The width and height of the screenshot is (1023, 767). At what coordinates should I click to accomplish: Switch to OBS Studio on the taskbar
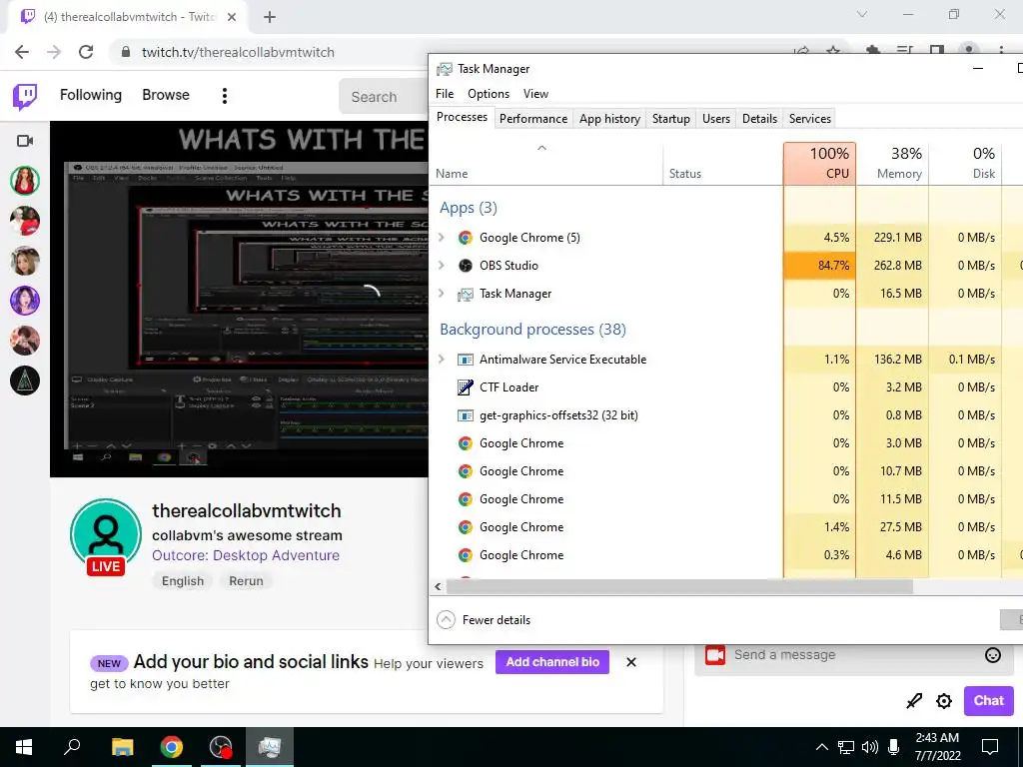click(x=221, y=747)
